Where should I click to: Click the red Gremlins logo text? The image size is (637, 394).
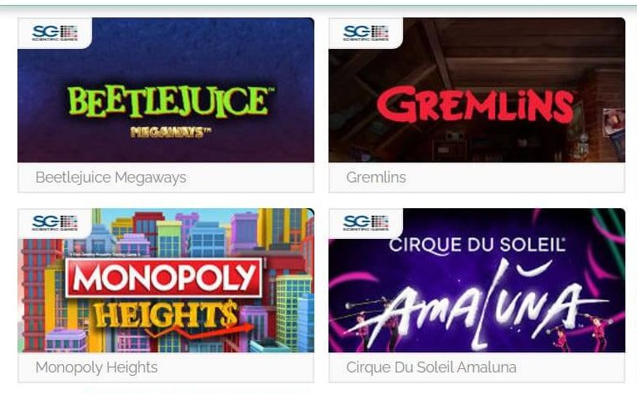pyautogui.click(x=475, y=105)
